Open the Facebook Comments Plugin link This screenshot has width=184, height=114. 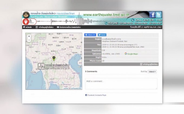point(96,95)
